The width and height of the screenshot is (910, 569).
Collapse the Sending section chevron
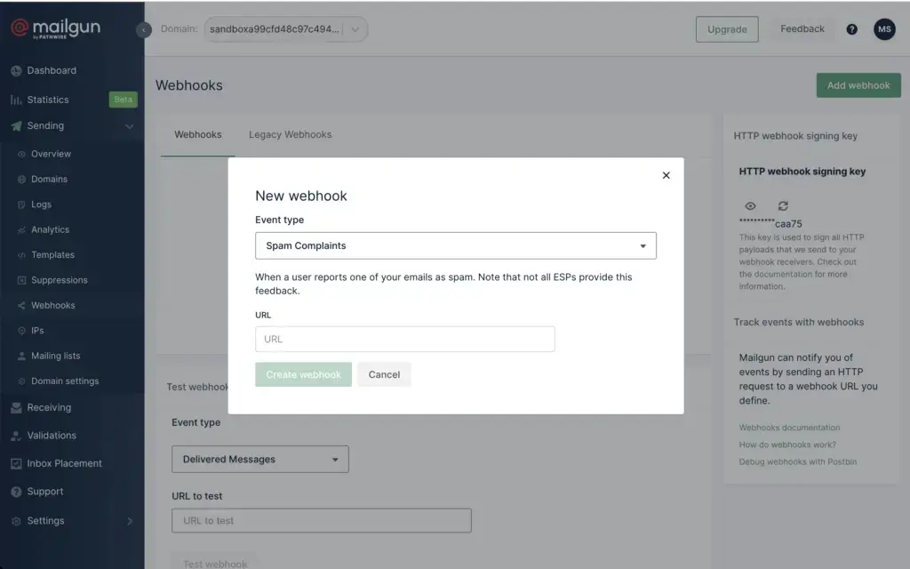click(x=129, y=126)
